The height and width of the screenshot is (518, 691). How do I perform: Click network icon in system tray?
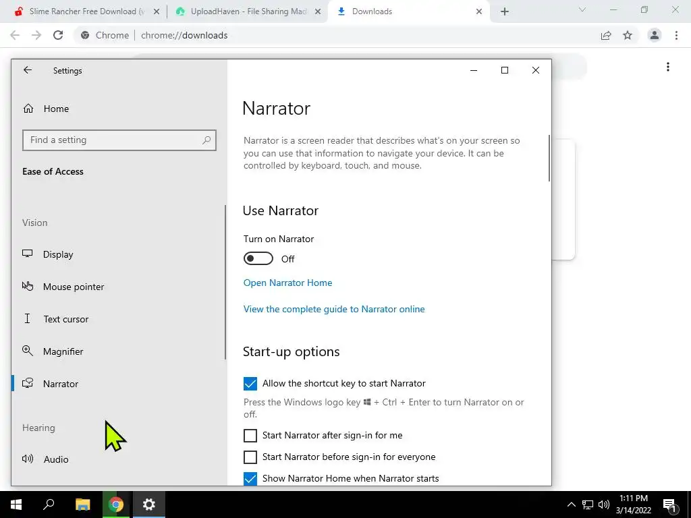click(x=588, y=505)
